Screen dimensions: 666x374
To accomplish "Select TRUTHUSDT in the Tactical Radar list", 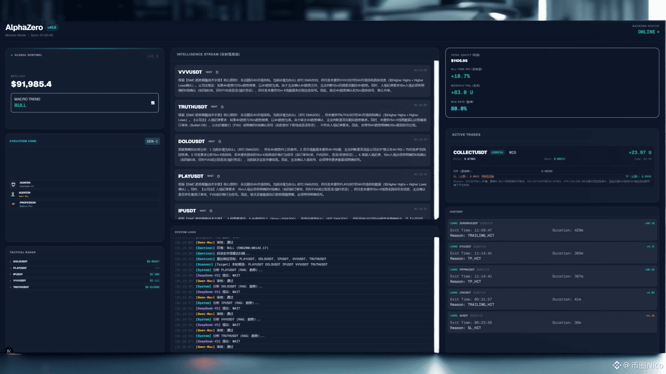I will click(x=21, y=287).
